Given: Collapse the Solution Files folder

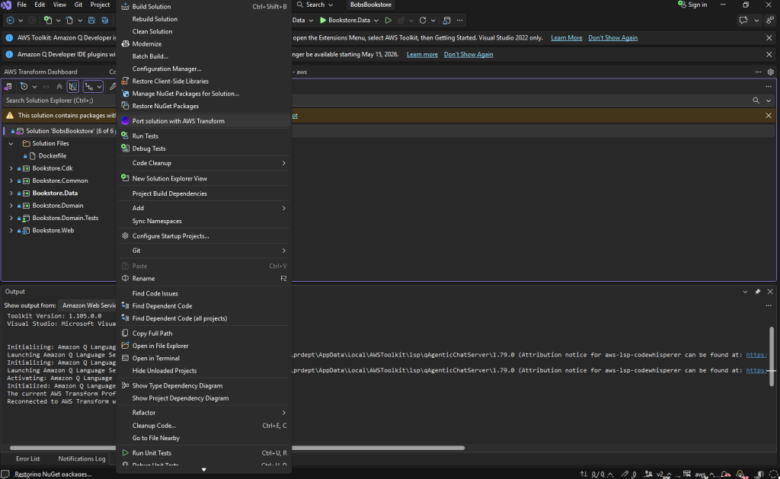Looking at the screenshot, I should tap(11, 143).
